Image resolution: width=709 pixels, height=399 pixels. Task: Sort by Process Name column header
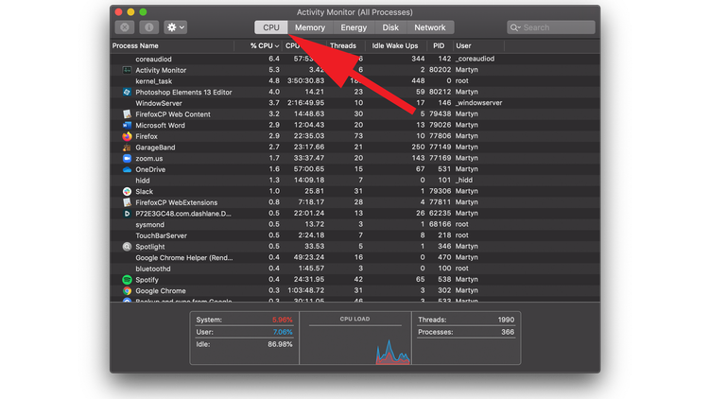135,45
